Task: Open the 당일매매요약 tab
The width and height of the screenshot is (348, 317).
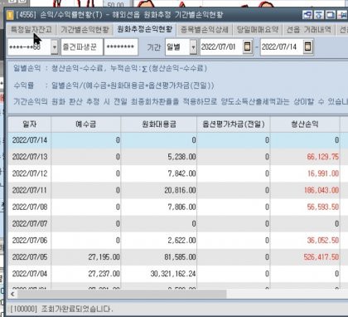Action: click(x=258, y=30)
